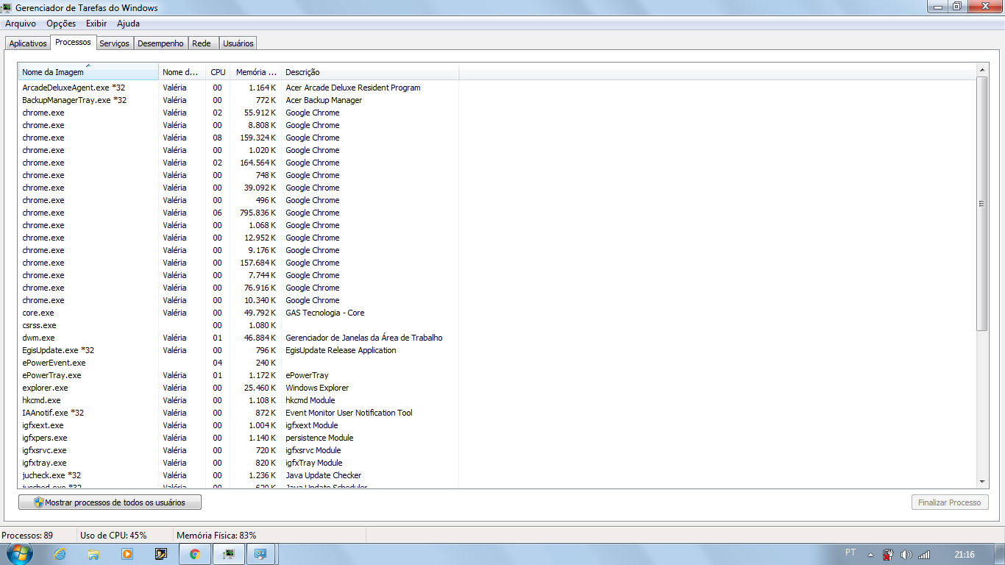Sort by the CPU column header
1005x565 pixels.
point(218,72)
